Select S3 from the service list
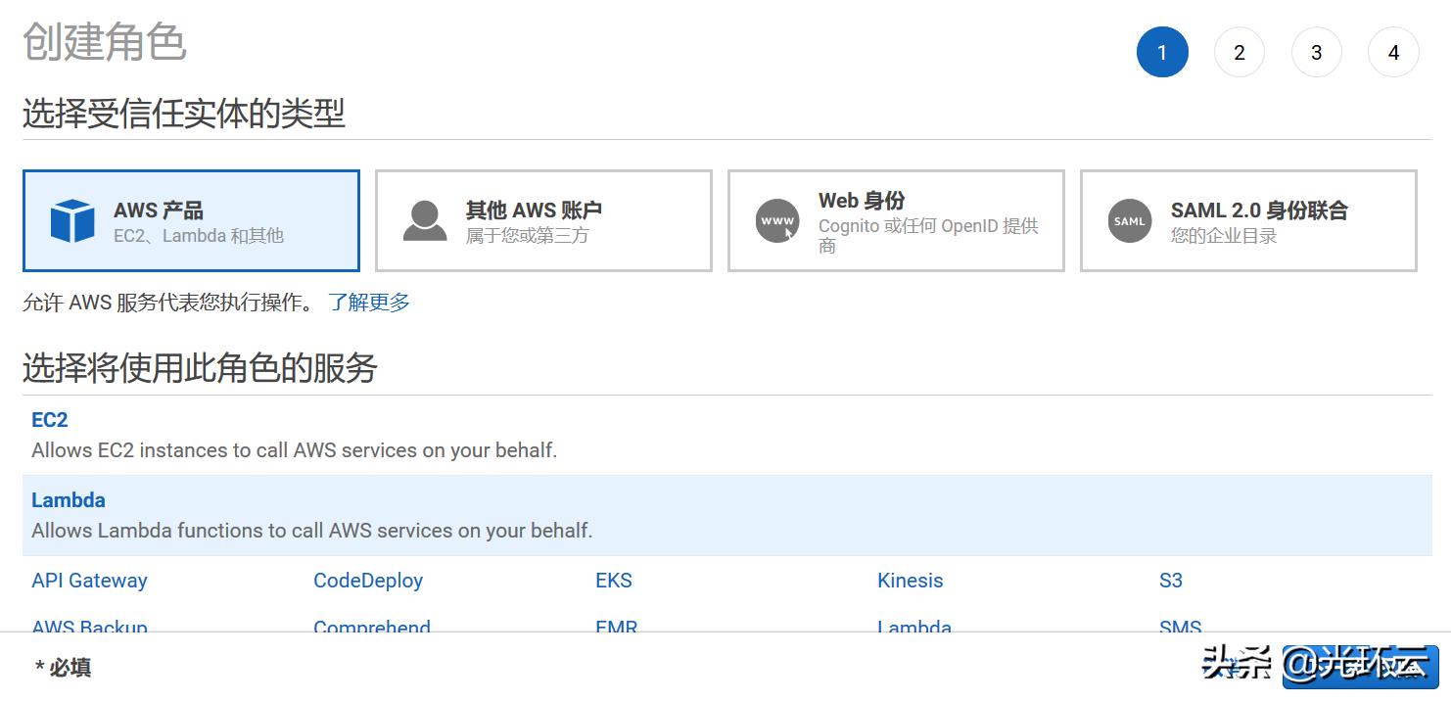 (x=1170, y=580)
